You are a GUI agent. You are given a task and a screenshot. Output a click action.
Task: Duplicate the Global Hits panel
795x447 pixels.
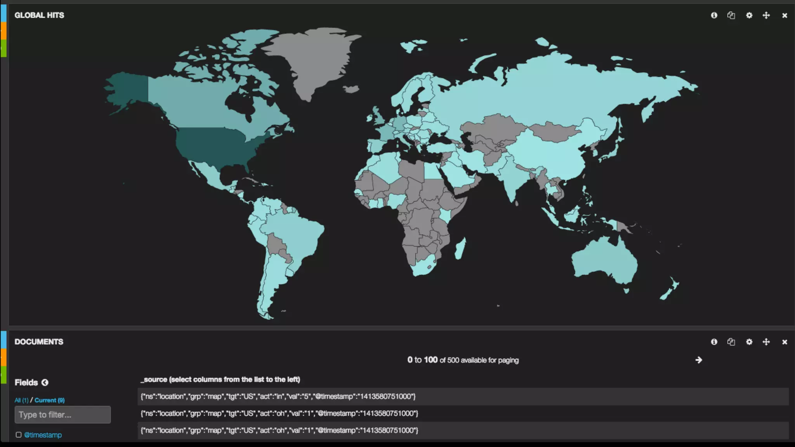(731, 15)
